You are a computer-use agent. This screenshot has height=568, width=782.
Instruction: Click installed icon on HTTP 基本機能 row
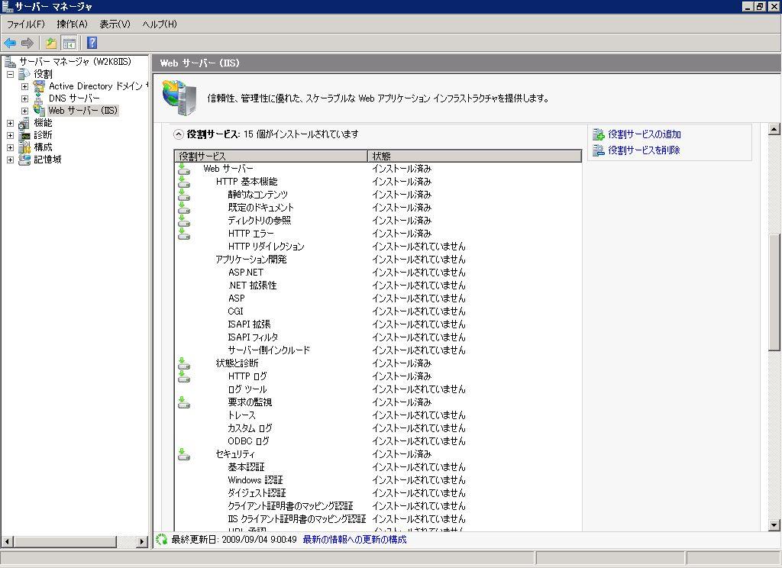(184, 182)
